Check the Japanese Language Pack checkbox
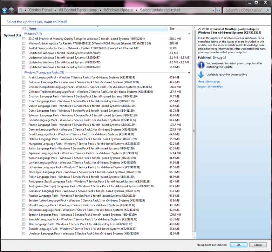 [x=24, y=153]
